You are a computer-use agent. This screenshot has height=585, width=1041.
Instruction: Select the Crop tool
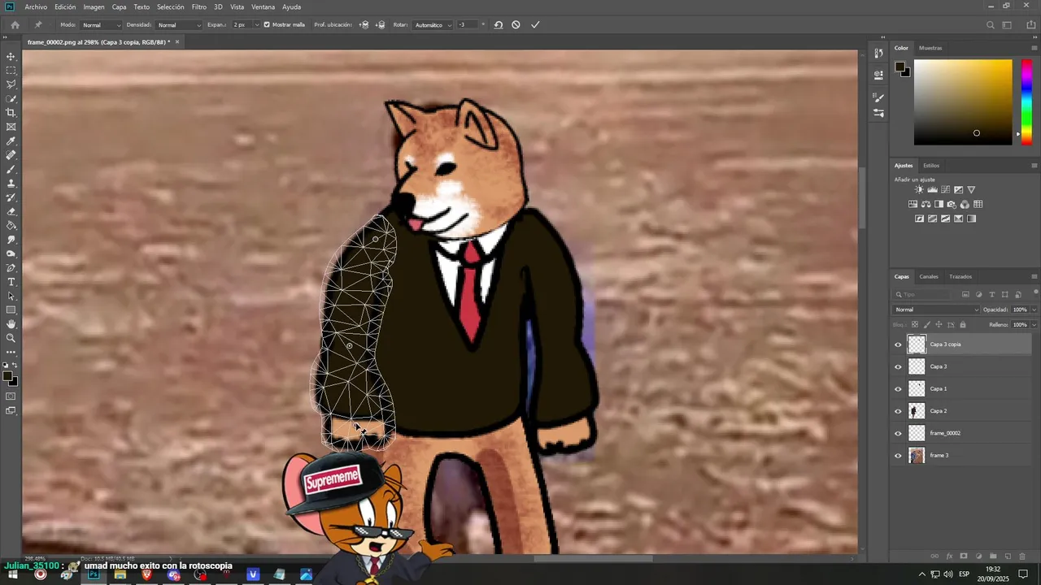pos(11,113)
